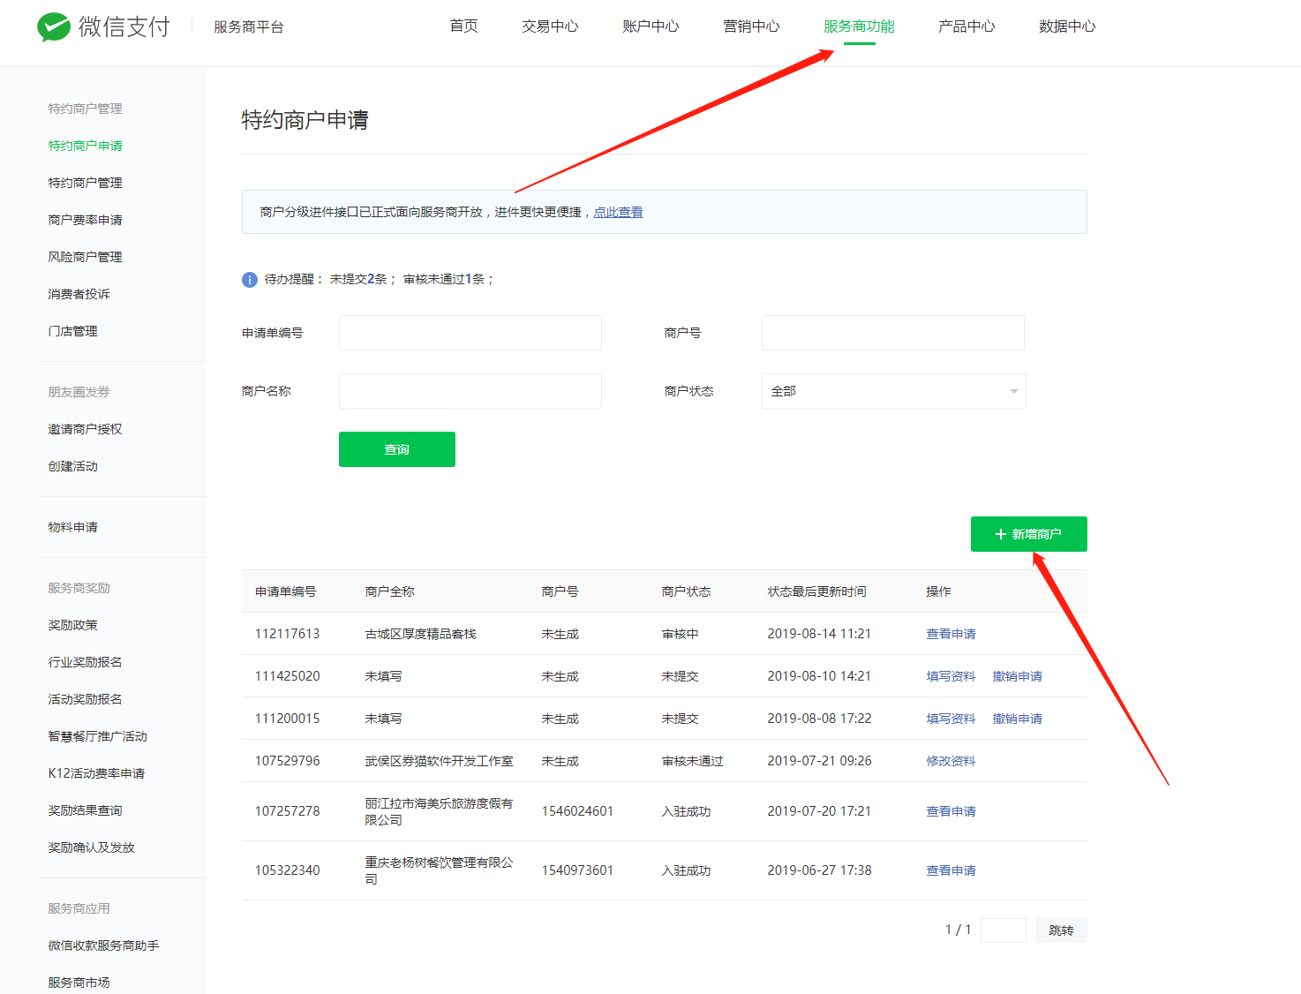This screenshot has width=1301, height=994.
Task: Focus the 申请单编号 input field
Action: click(x=470, y=333)
